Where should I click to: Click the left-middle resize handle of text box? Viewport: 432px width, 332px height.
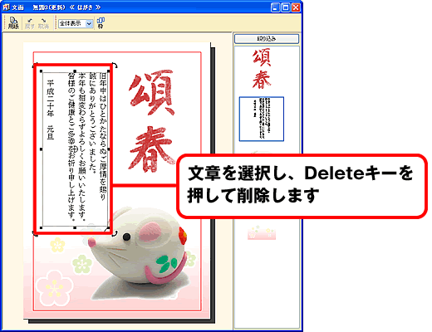(42, 149)
